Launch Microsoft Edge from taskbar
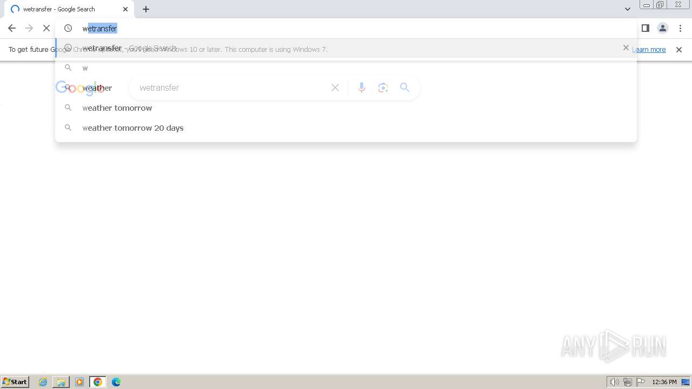This screenshot has width=692, height=389. (x=116, y=382)
